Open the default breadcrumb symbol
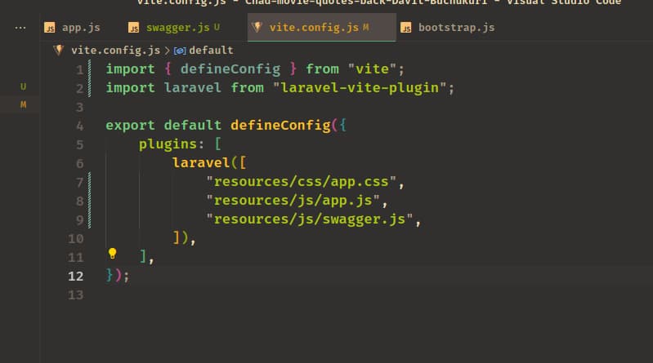The image size is (653, 363). tap(211, 51)
